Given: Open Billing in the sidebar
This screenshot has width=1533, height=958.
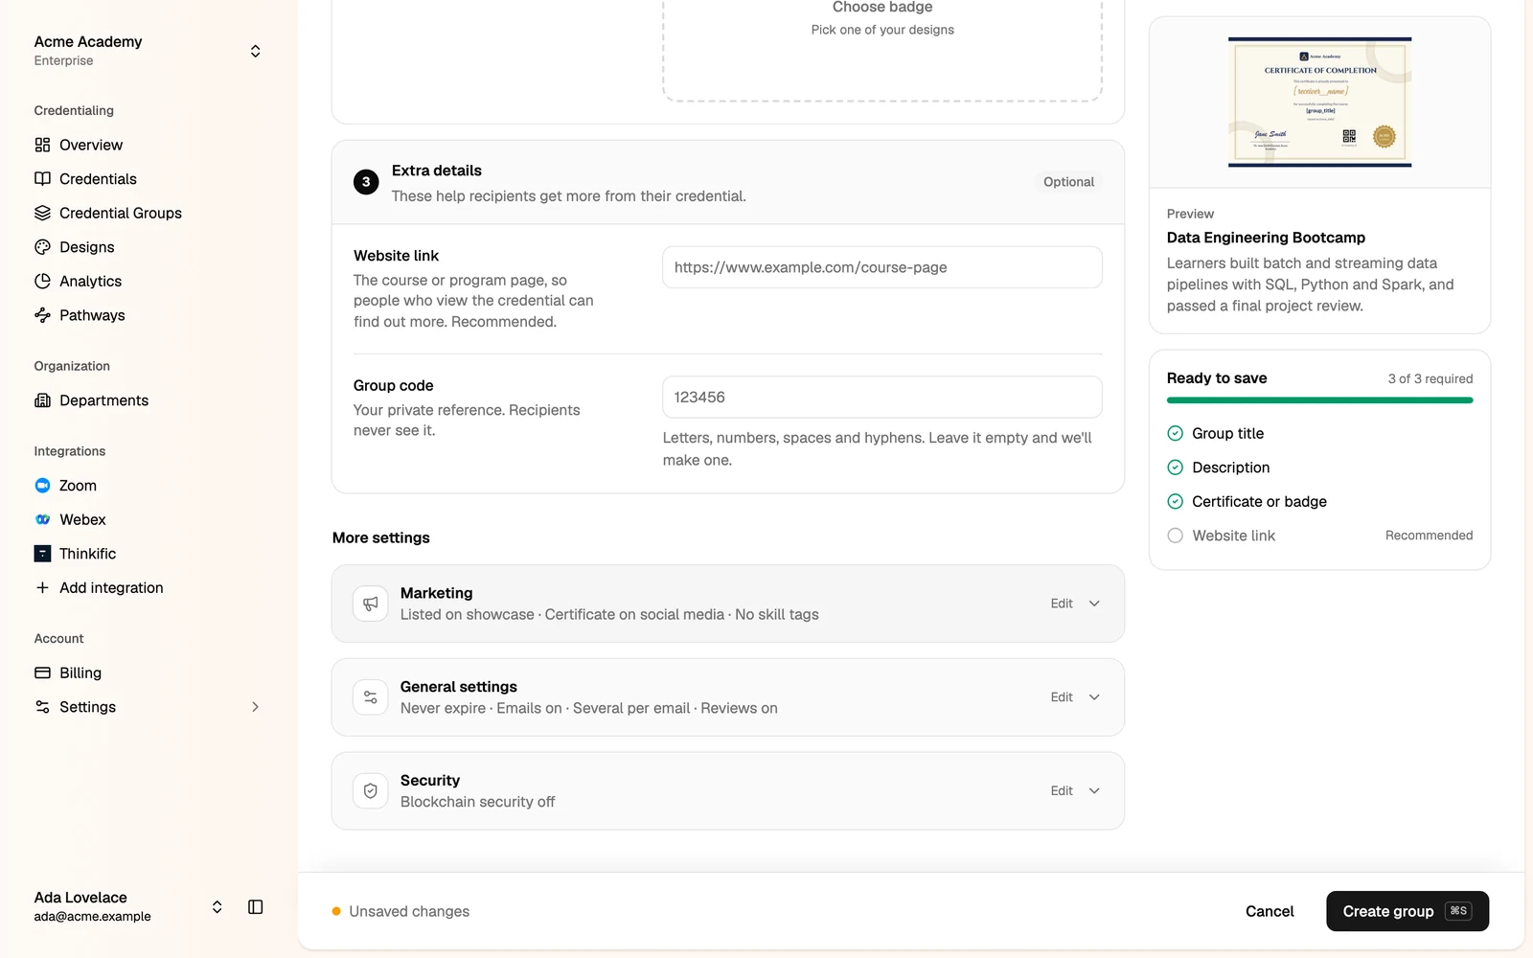Looking at the screenshot, I should tap(149, 673).
